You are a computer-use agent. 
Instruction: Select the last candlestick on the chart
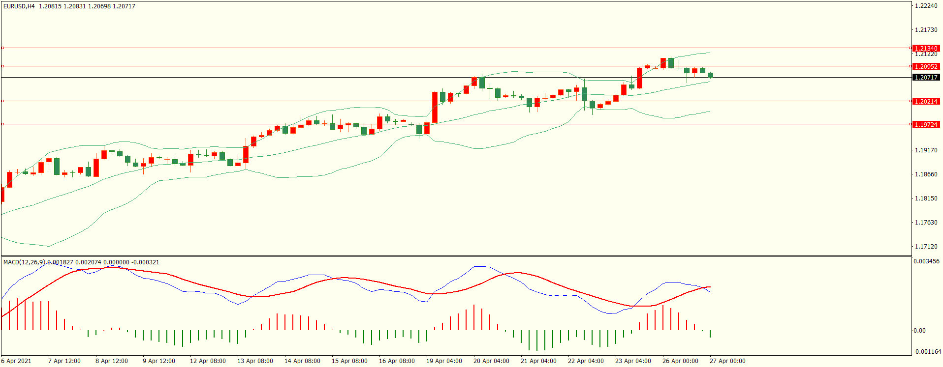(x=710, y=75)
